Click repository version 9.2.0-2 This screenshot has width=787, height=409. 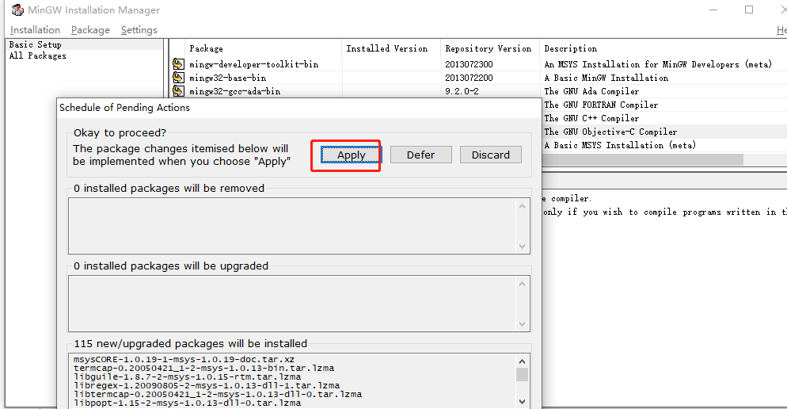pos(462,91)
